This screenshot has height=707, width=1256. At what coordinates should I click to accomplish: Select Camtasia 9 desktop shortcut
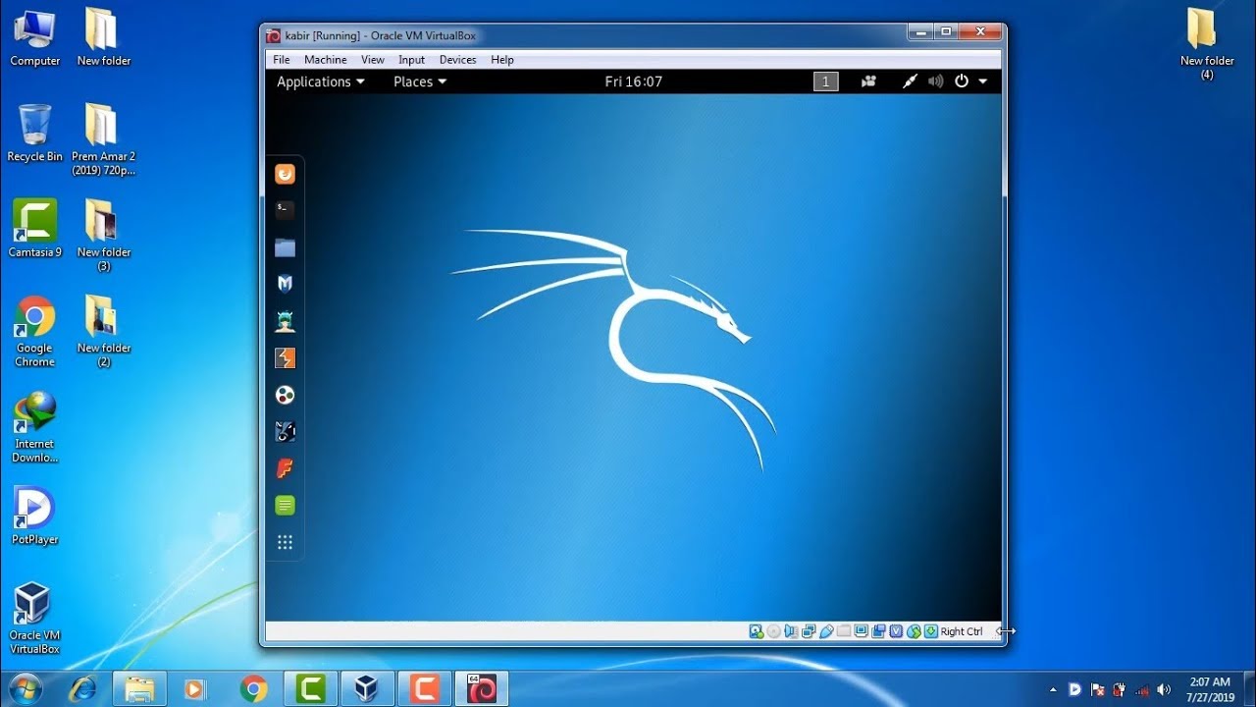point(35,228)
